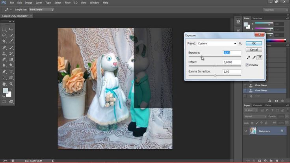This screenshot has width=290, height=163.
Task: Select the Crop tool
Action: pos(4,41)
